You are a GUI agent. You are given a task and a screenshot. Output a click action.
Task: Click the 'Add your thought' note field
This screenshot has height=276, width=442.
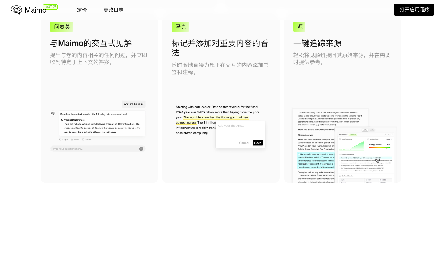[240, 130]
